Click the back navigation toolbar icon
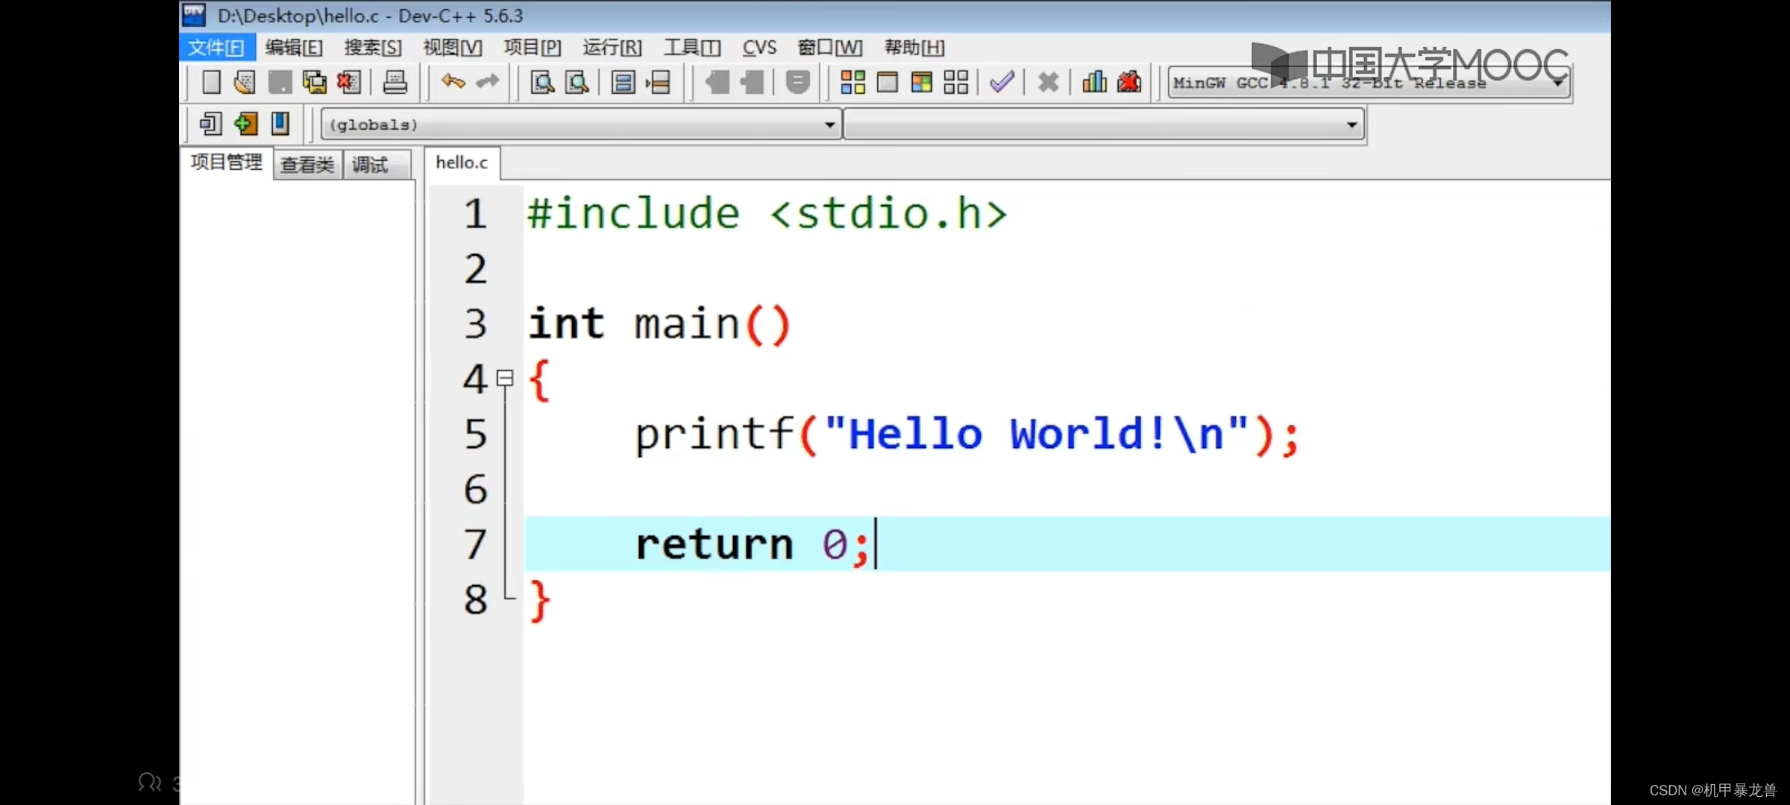 [x=717, y=82]
